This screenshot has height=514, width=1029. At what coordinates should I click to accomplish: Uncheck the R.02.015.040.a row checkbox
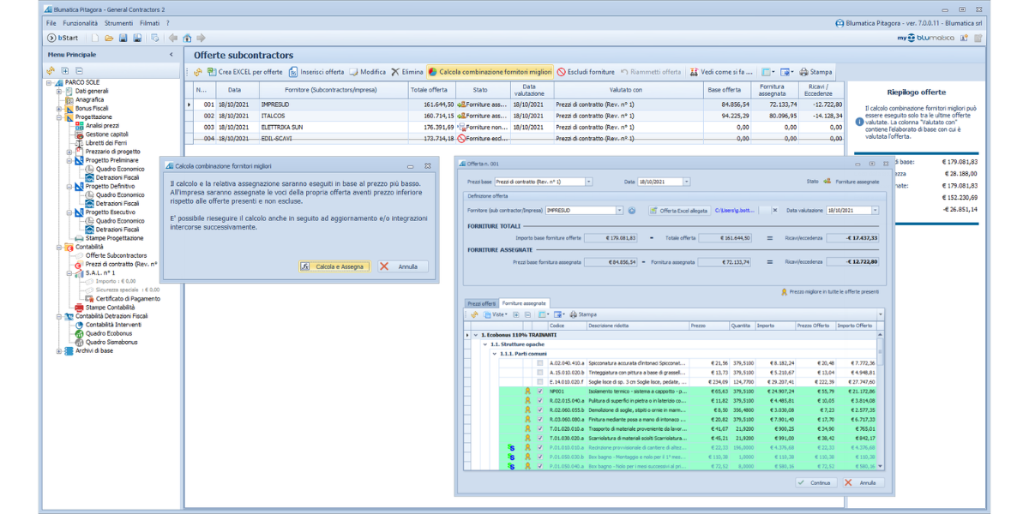coord(539,401)
